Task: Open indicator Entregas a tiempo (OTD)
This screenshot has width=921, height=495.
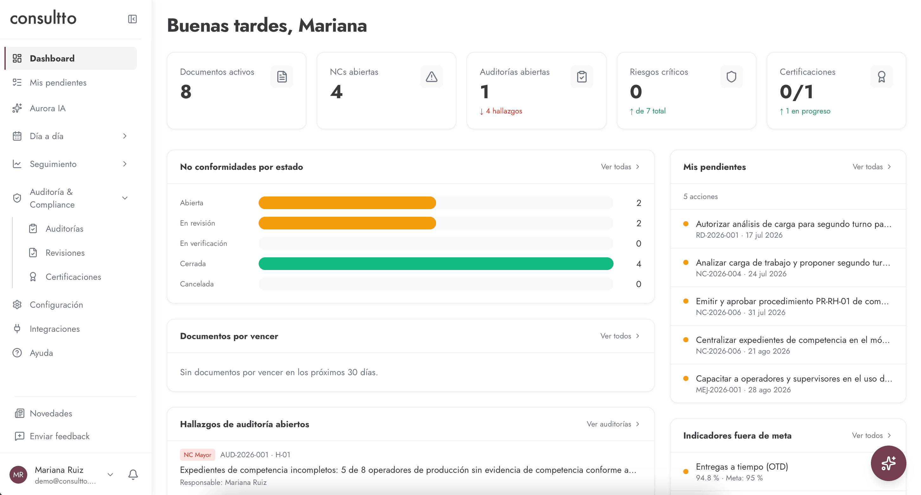Action: coord(788,472)
